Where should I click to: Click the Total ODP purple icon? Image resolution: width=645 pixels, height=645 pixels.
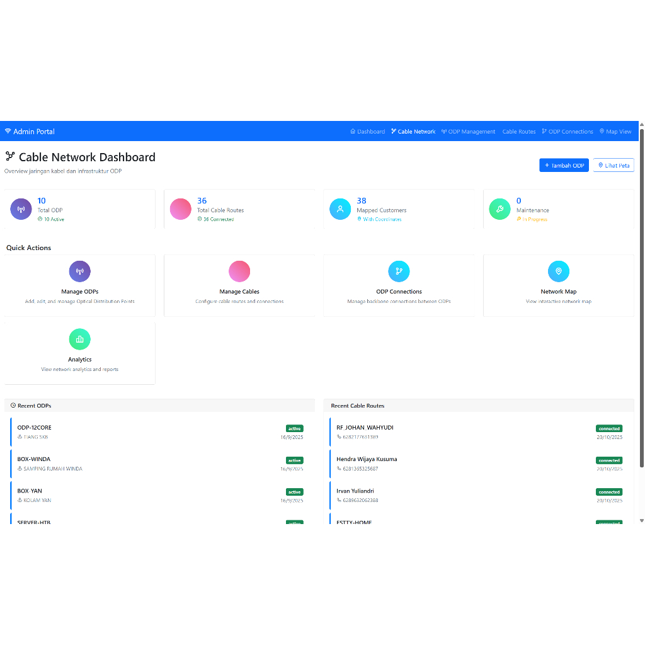21,209
